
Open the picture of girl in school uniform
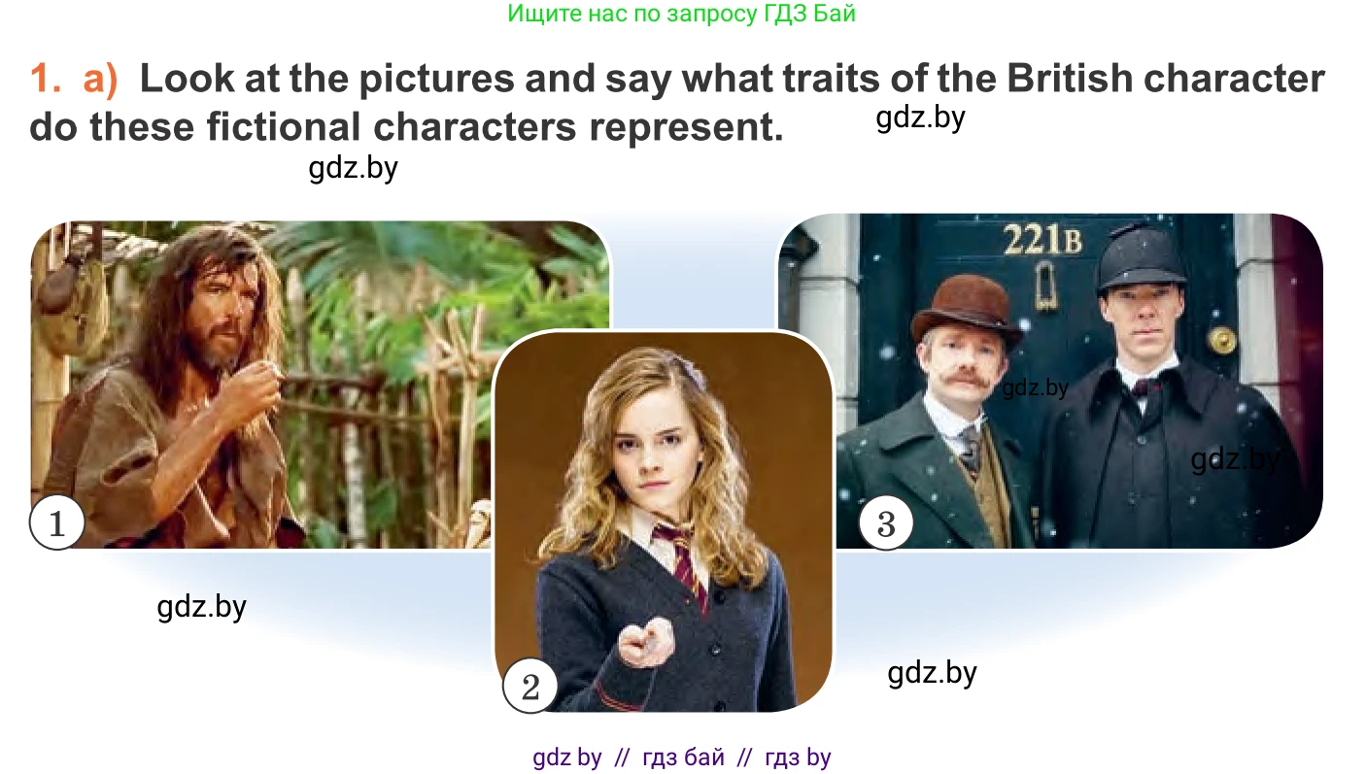[x=664, y=522]
